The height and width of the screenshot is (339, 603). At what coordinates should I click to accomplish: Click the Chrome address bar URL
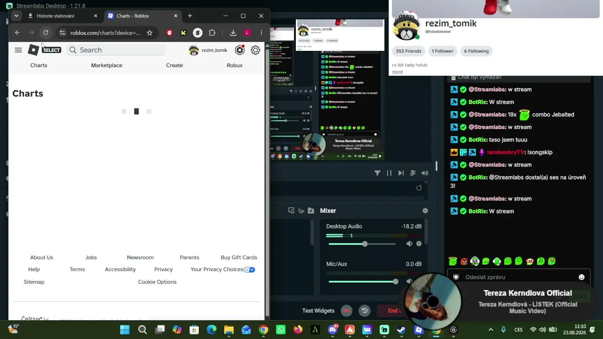105,32
